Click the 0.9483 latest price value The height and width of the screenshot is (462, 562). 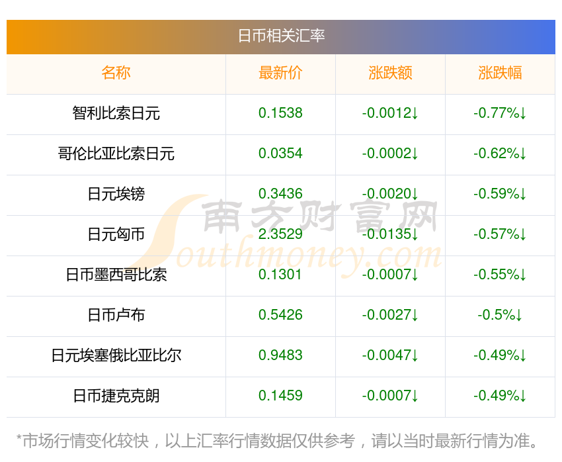click(280, 355)
